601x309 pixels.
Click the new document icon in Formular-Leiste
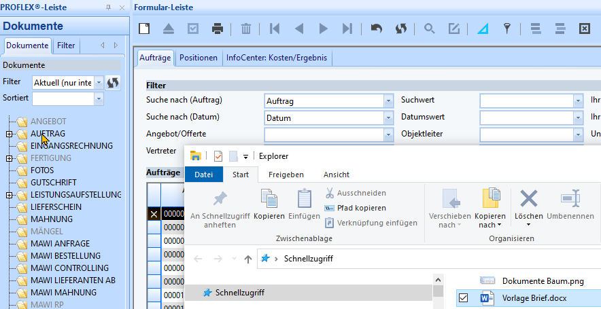click(x=144, y=29)
